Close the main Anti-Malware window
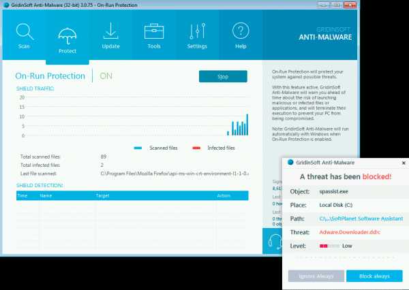Screen dimensions: 409x290 [350, 5]
